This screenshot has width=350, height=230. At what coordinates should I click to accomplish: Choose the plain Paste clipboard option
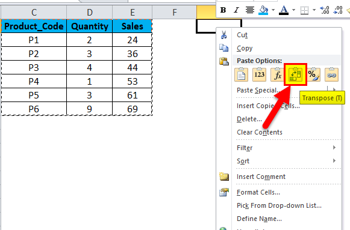coord(242,74)
